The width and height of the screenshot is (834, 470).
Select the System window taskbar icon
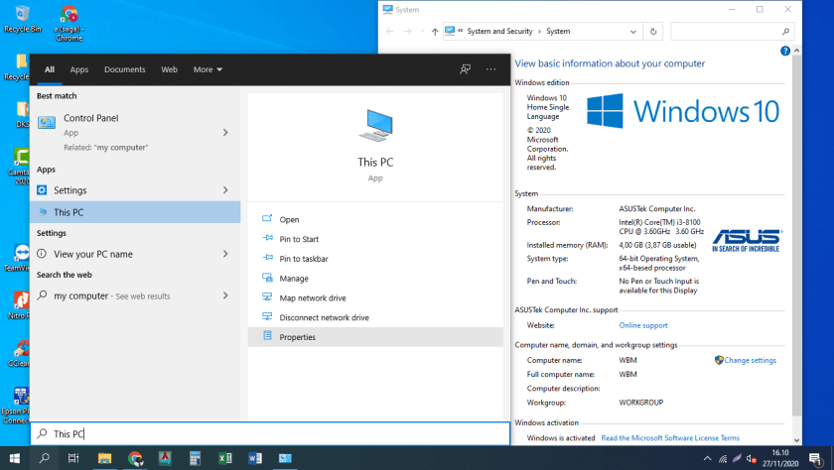click(285, 458)
